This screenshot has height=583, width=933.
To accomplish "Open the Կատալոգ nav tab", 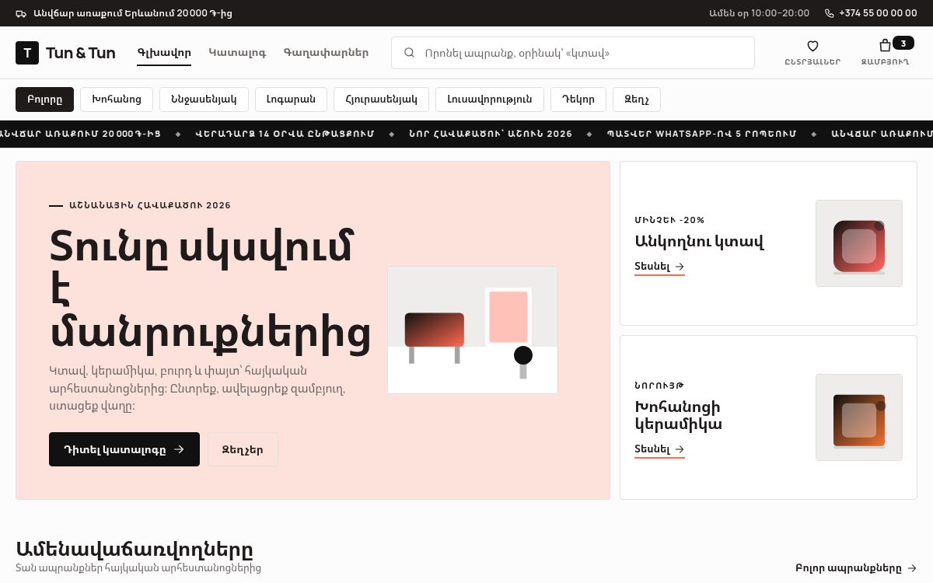I will point(237,53).
